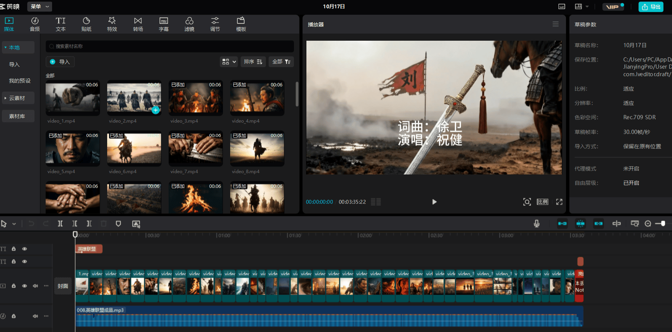Open the 排序 sort dropdown

[253, 62]
